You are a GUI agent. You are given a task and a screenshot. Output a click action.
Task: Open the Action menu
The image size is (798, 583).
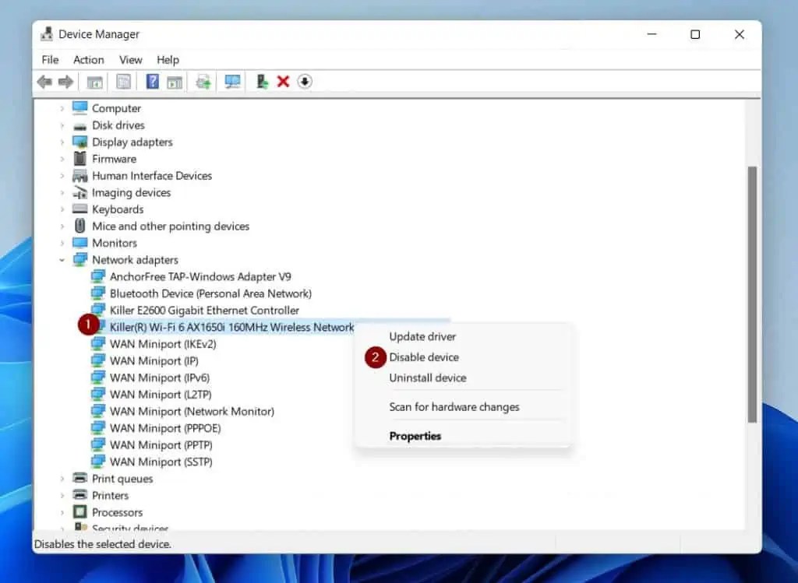point(88,59)
